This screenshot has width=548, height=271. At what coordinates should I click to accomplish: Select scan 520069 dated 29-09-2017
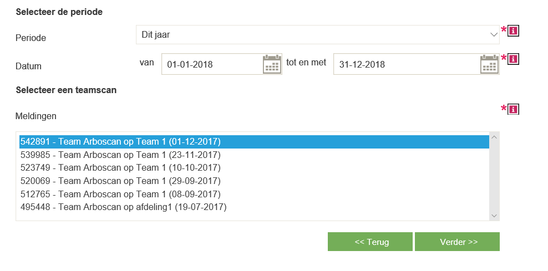point(120,181)
